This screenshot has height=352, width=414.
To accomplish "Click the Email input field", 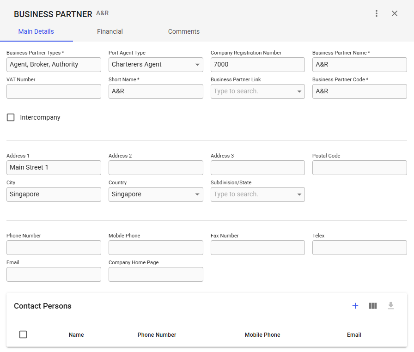I will click(x=54, y=274).
